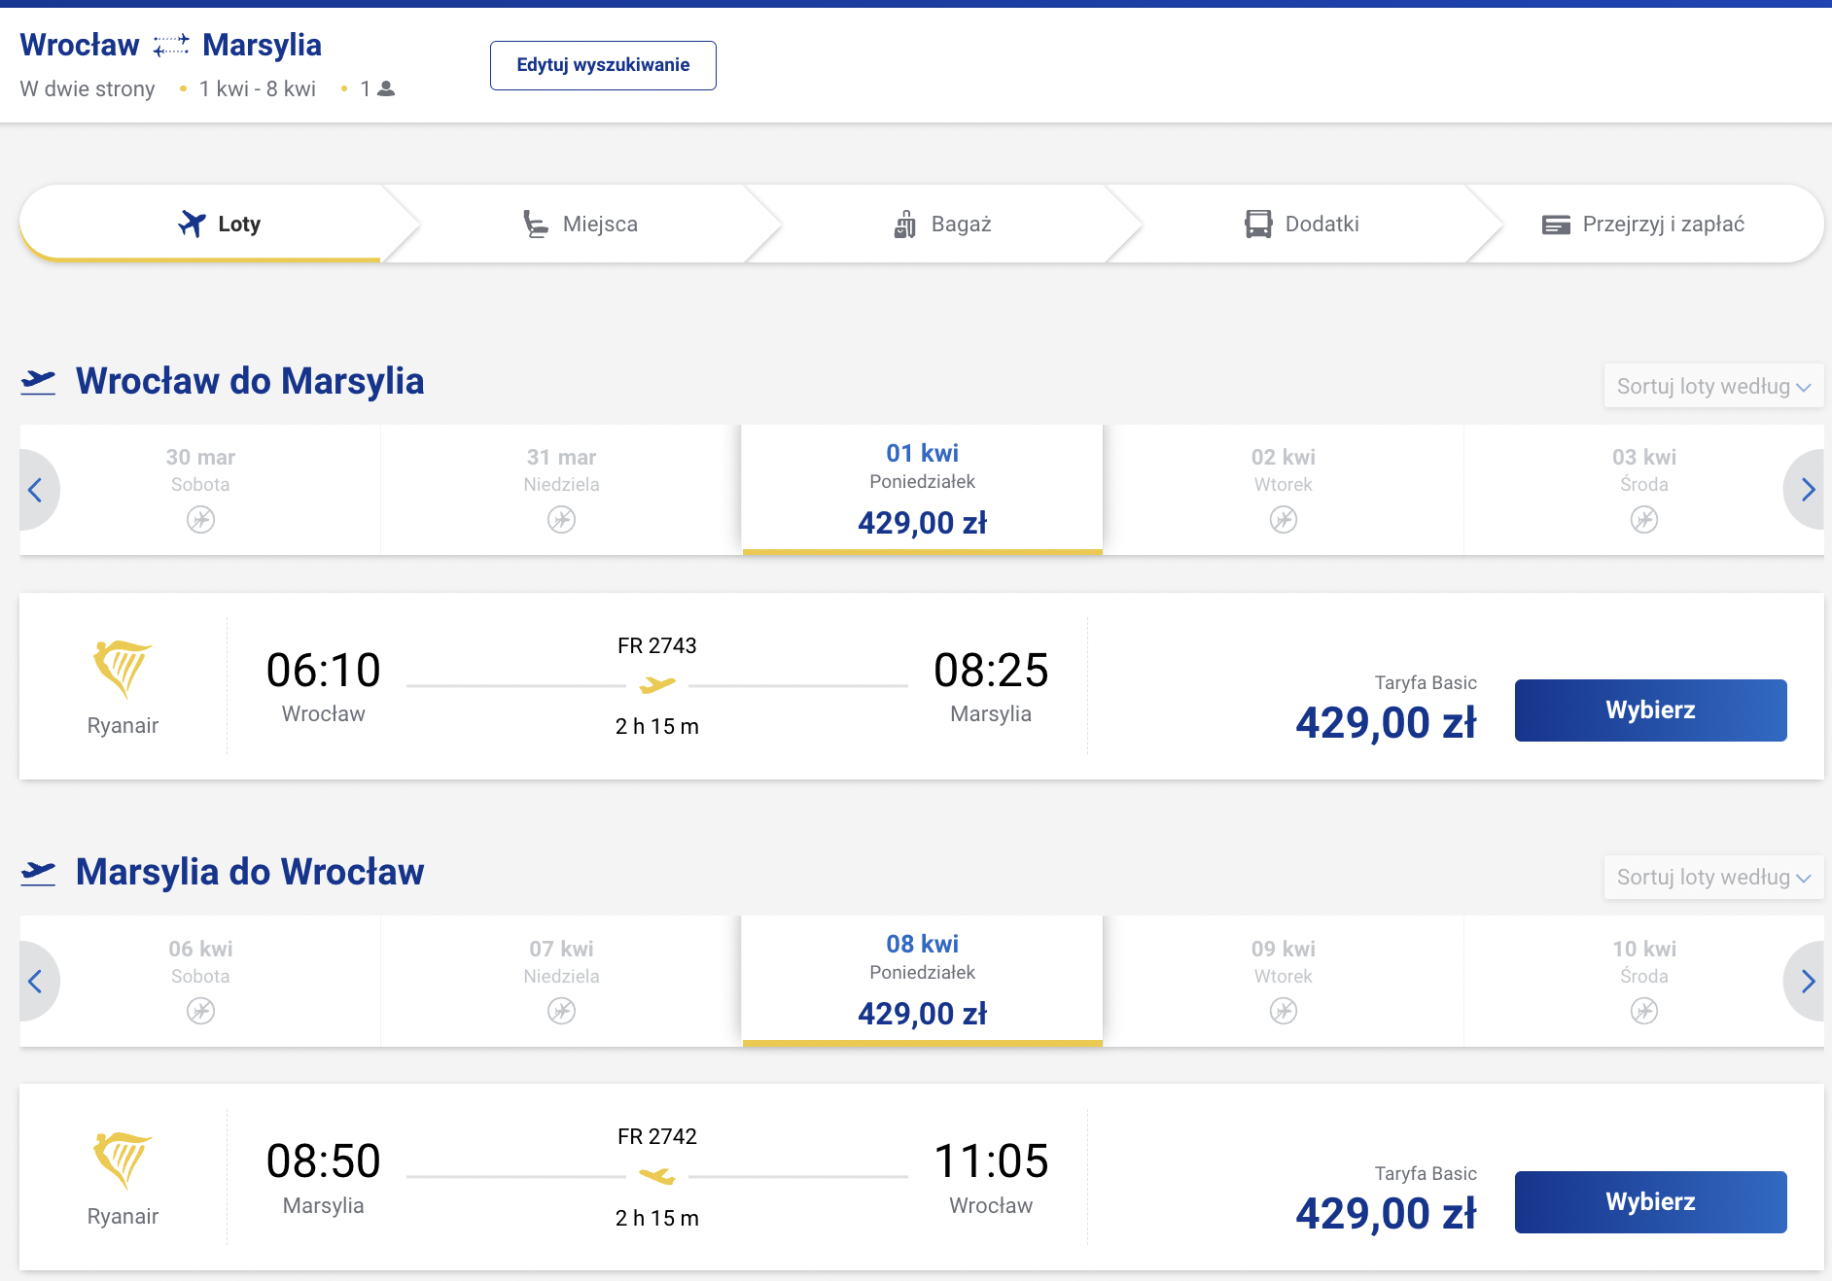Viewport: 1832px width, 1281px height.
Task: Open the Przejrzyj i zapłać step
Action: click(x=1644, y=224)
